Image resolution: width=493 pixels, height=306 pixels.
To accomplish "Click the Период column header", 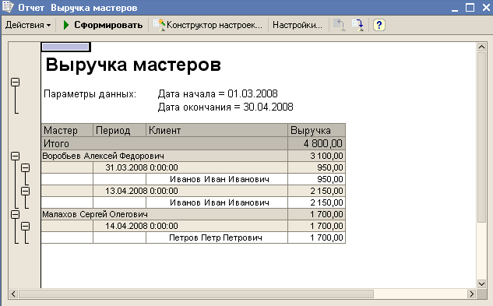I will [119, 130].
